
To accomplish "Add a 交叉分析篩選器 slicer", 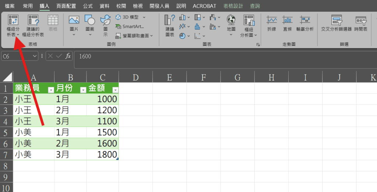I will 337,23.
